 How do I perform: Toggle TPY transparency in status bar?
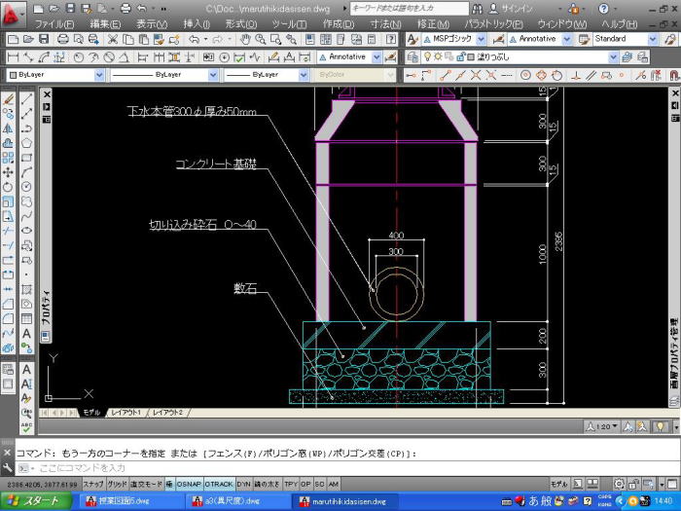(291, 484)
